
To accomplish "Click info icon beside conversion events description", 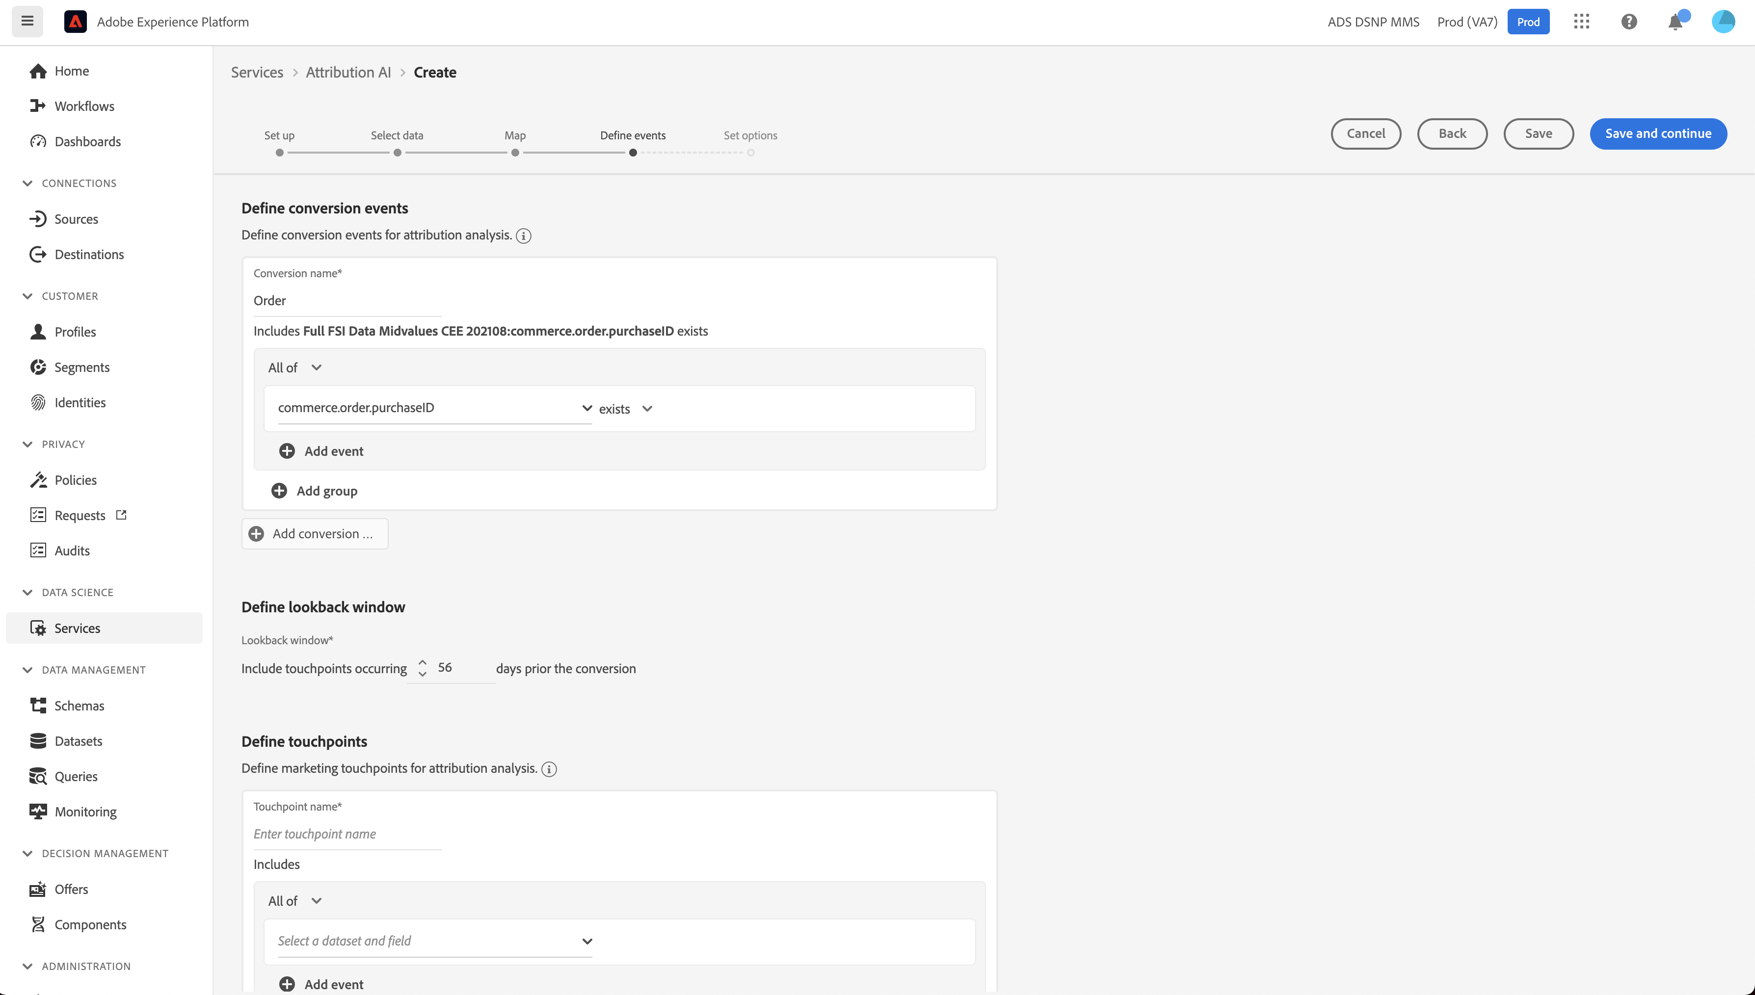I will 524,236.
